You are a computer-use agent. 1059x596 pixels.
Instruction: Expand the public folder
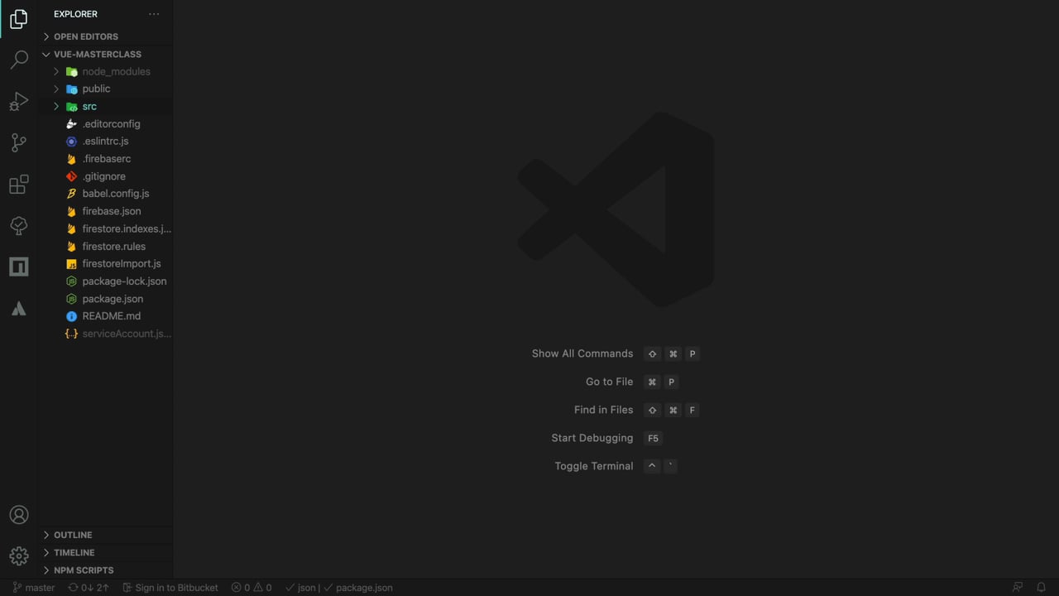click(105, 89)
